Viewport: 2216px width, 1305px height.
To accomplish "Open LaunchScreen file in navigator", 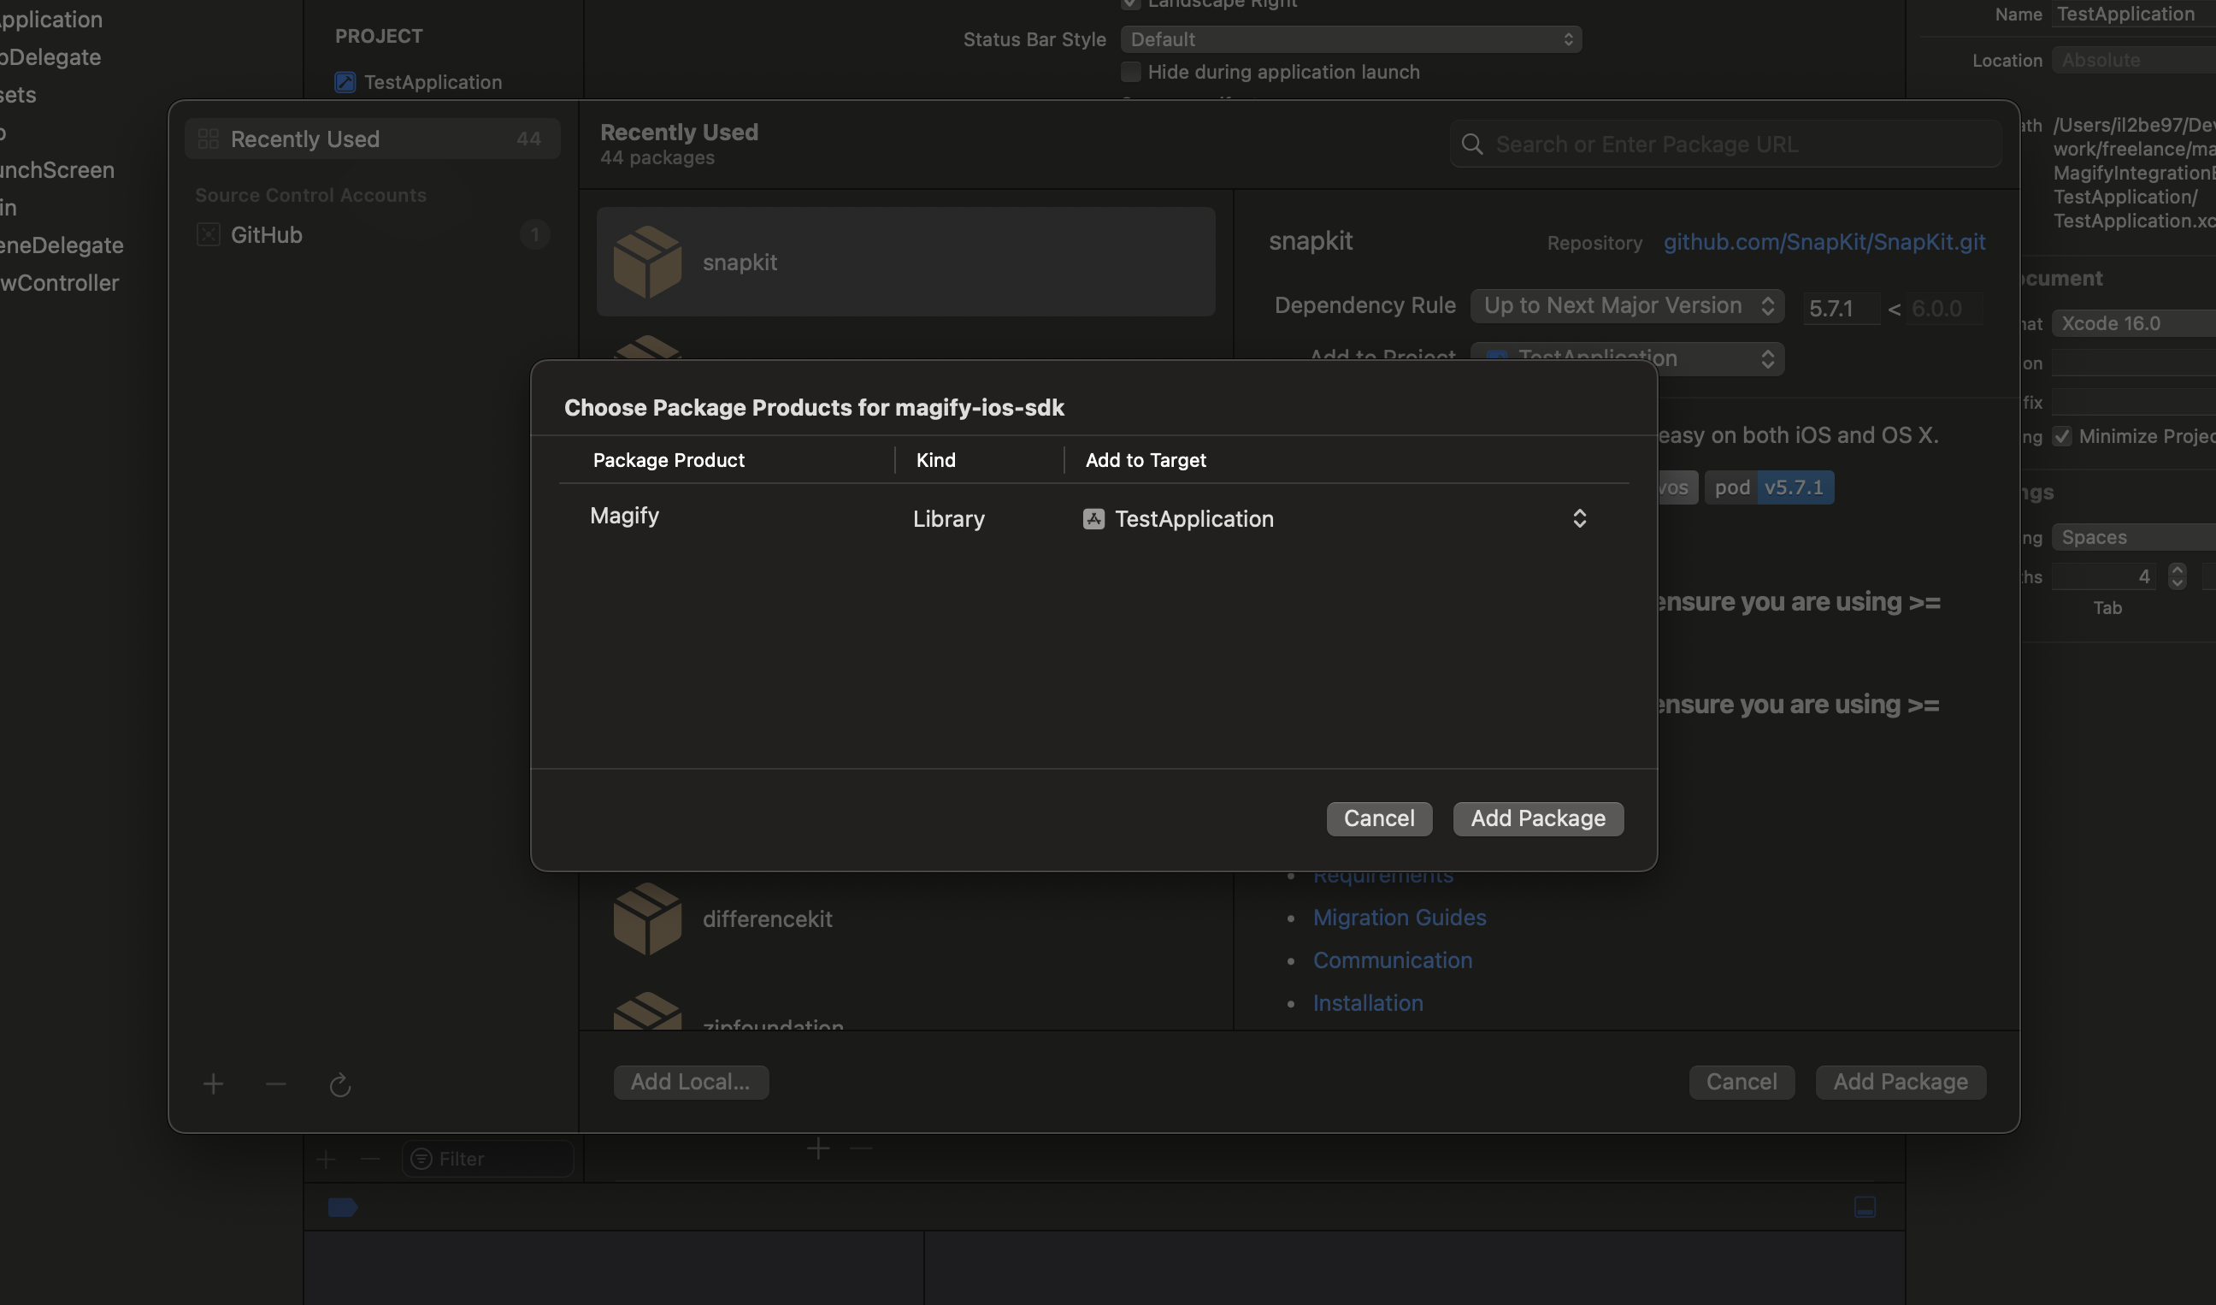I will (57, 169).
